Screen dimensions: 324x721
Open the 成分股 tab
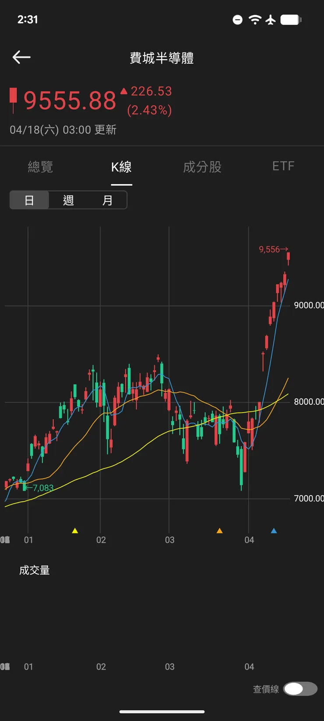(202, 167)
